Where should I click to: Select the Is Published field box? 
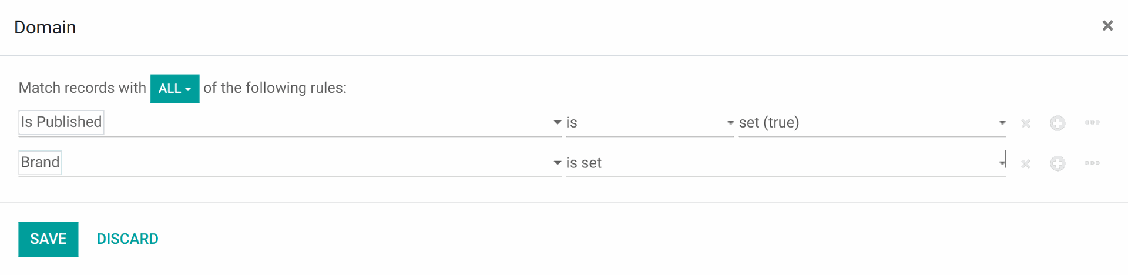point(61,122)
